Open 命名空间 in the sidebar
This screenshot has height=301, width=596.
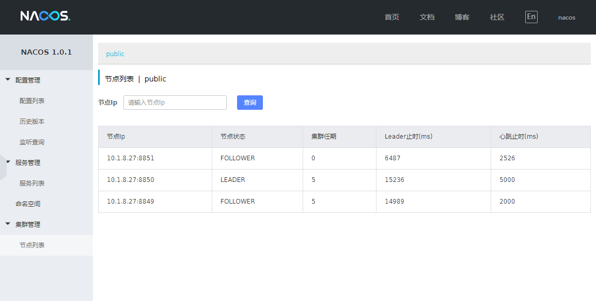pos(28,204)
